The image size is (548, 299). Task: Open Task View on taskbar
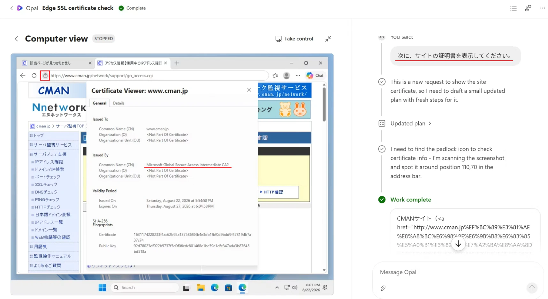pyautogui.click(x=186, y=288)
